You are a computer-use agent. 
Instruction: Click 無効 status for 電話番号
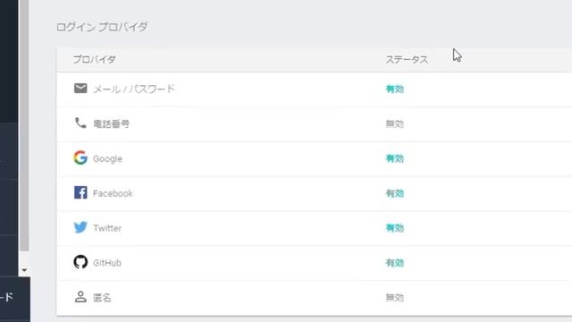coord(395,123)
